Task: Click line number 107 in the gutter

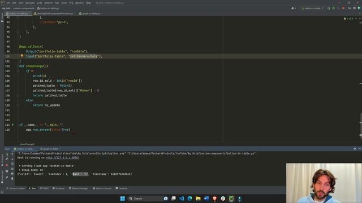Action: [7, 90]
